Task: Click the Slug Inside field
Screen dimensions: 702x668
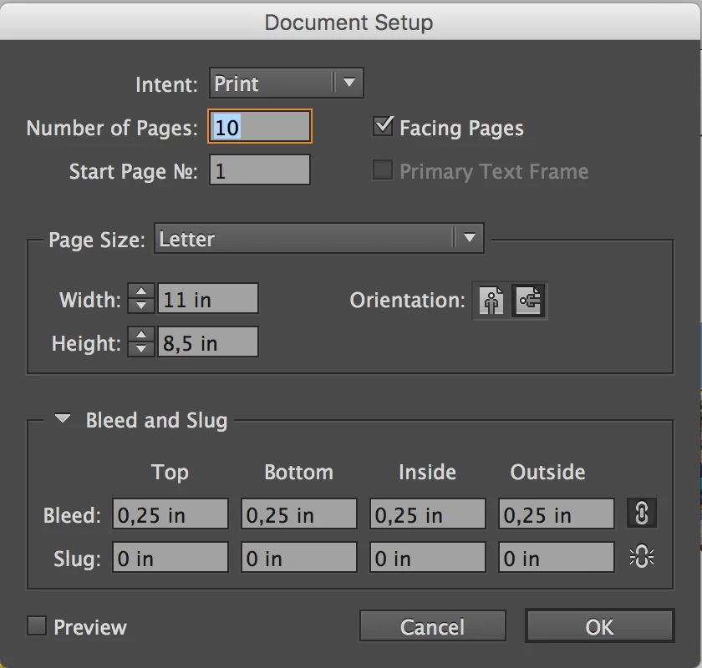Action: 427,557
